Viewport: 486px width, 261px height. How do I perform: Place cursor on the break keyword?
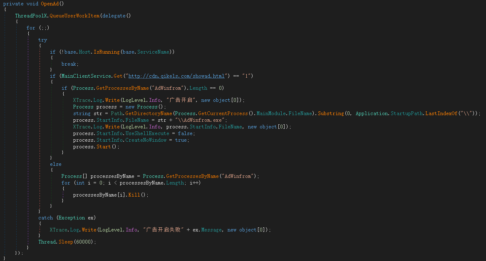tap(68, 64)
